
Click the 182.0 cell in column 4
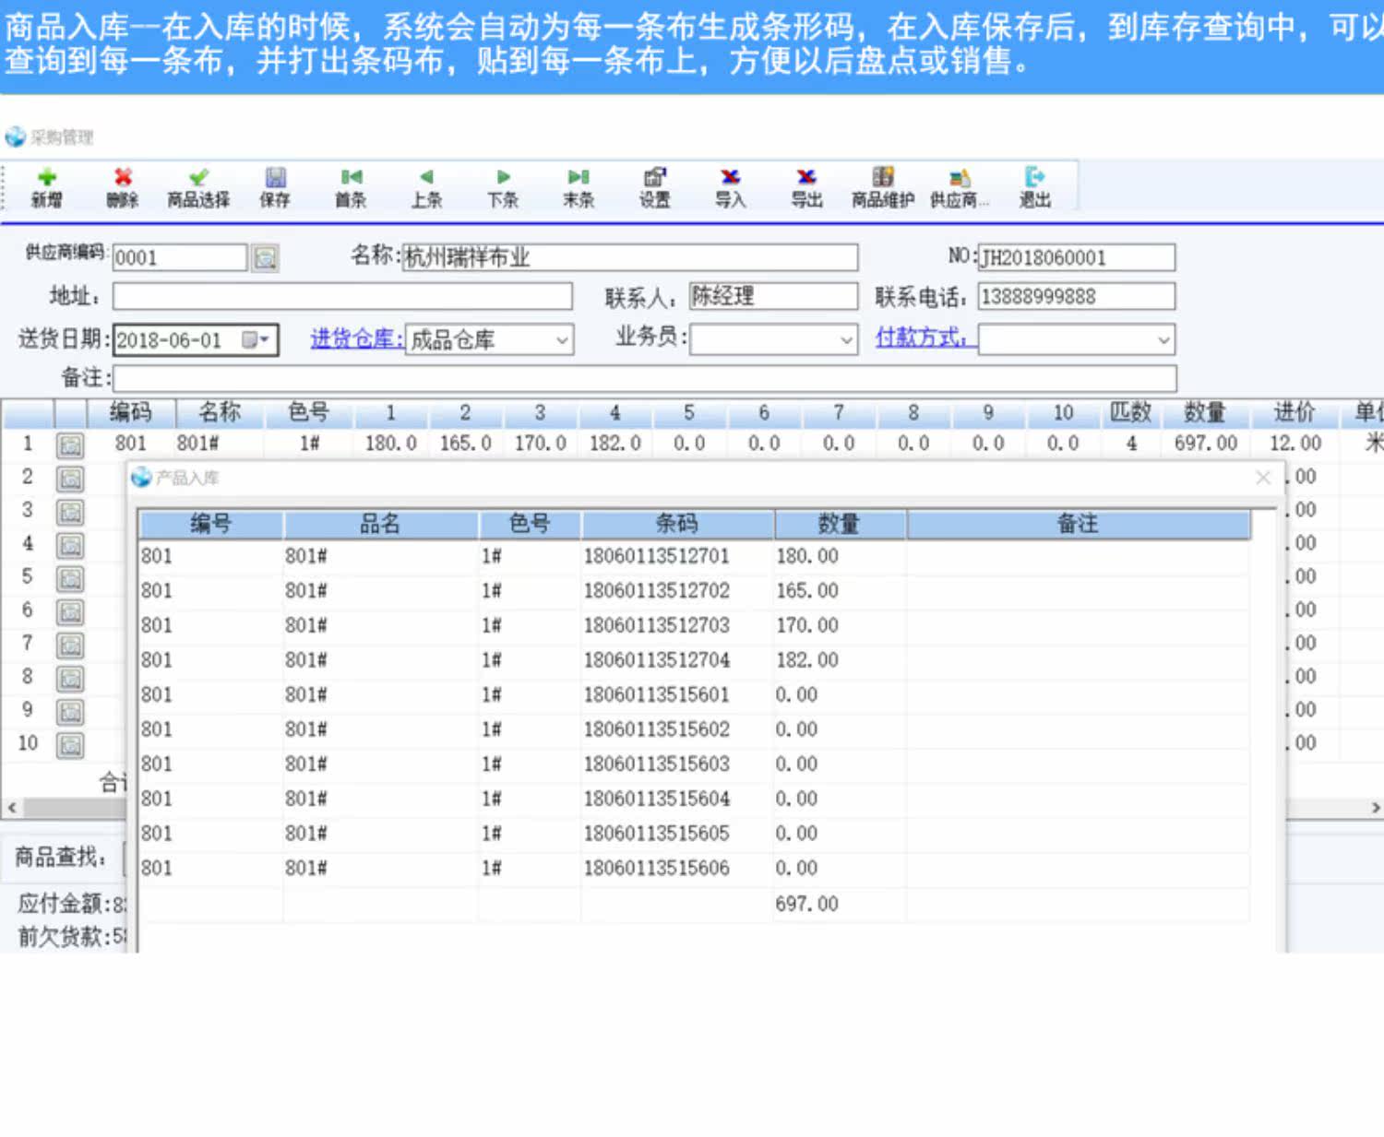[614, 444]
